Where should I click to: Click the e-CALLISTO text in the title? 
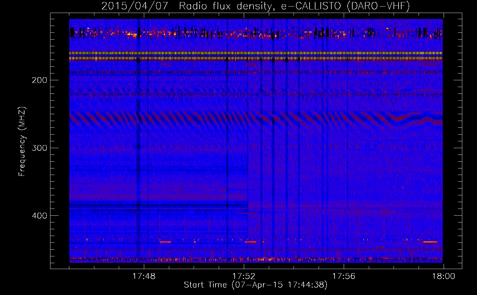[311, 6]
